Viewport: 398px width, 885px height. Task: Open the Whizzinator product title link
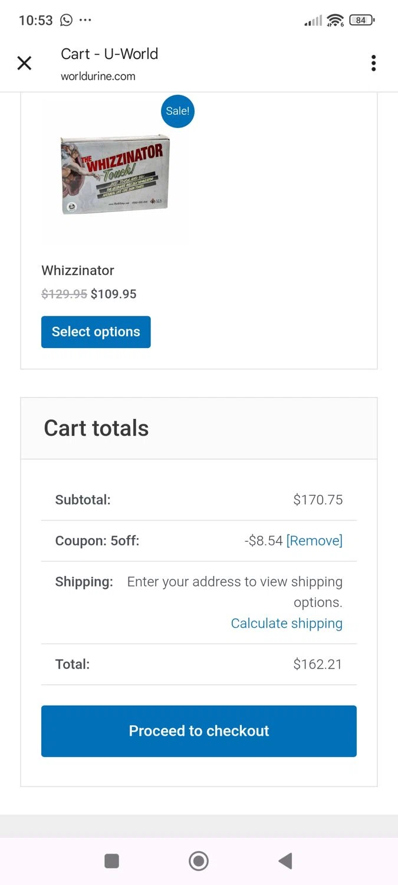[78, 270]
